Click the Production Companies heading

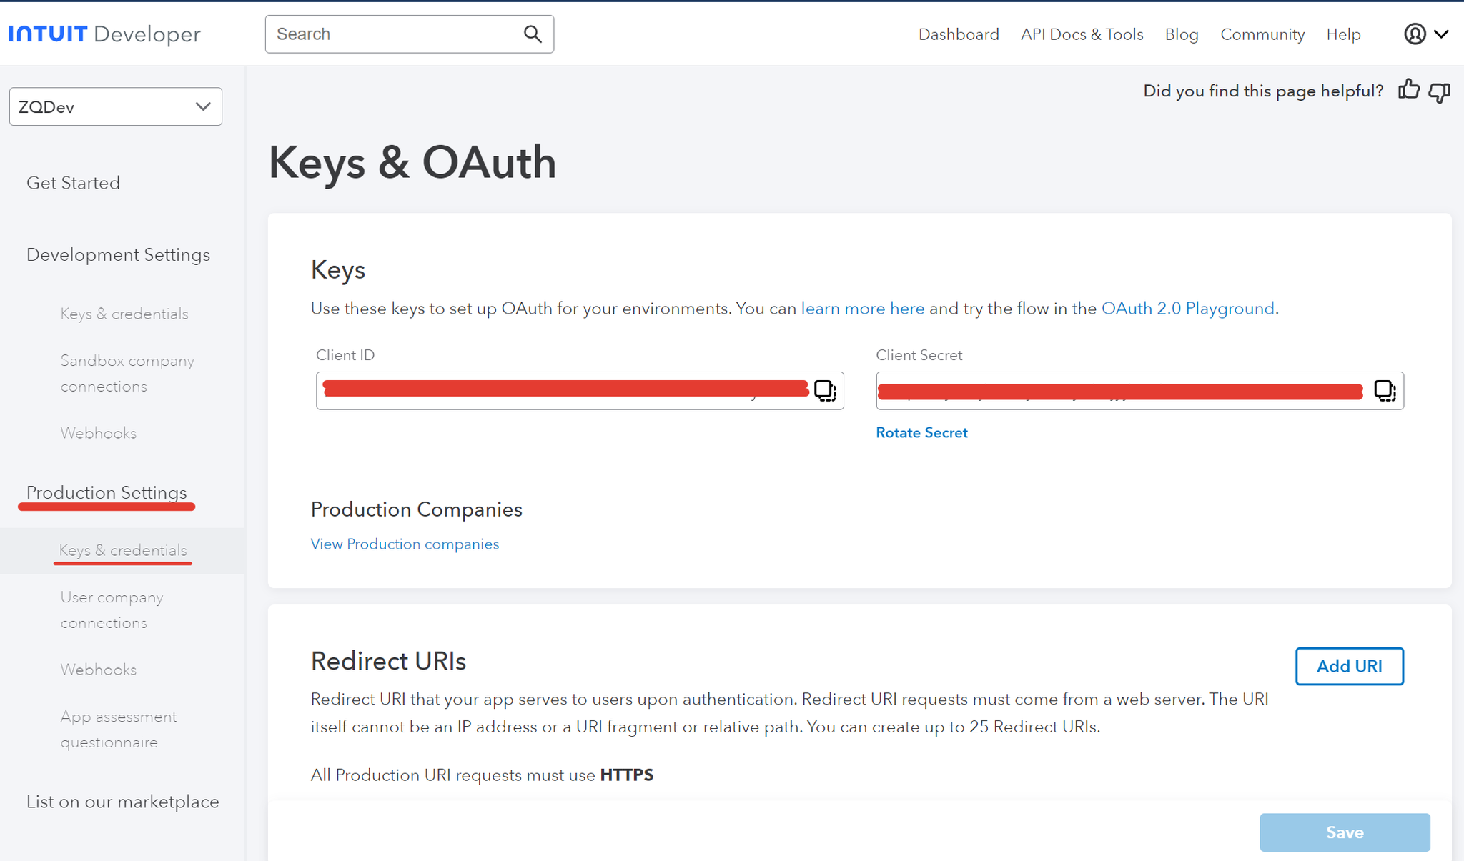point(416,509)
